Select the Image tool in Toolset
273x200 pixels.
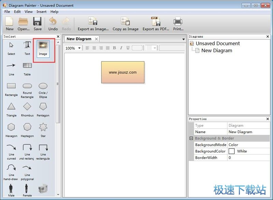coord(43,48)
